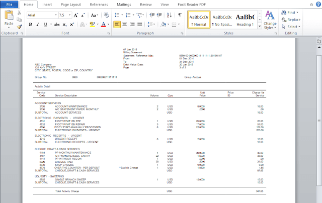This screenshot has height=203, width=322.
Task: Open line spacing options
Action: [x=151, y=25]
